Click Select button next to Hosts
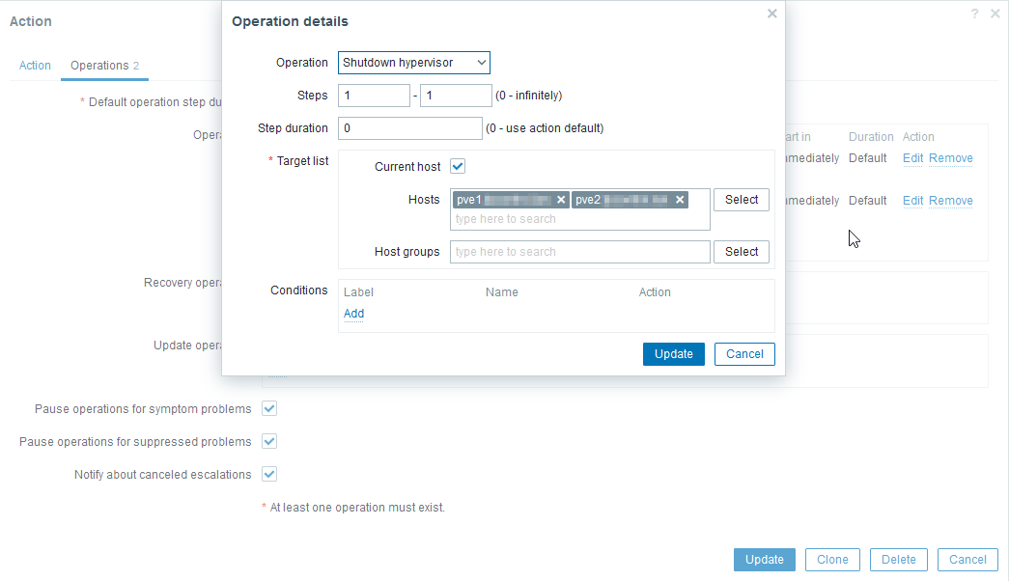 point(741,200)
